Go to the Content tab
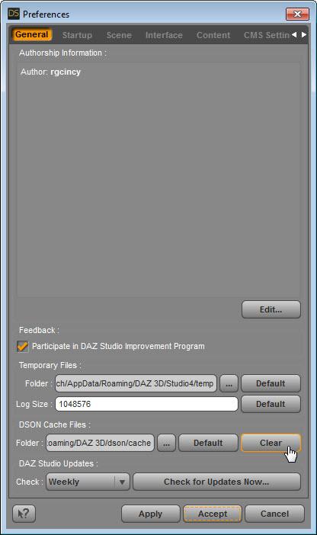317x535 pixels. coord(213,35)
